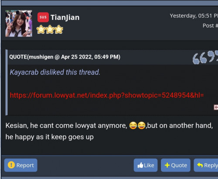Open the forum.lowyat.net showtopic link

point(107,95)
